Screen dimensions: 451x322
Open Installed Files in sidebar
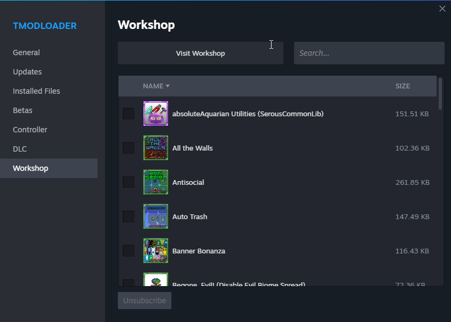[36, 91]
